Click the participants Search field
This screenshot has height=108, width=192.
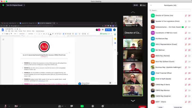pos(169,10)
